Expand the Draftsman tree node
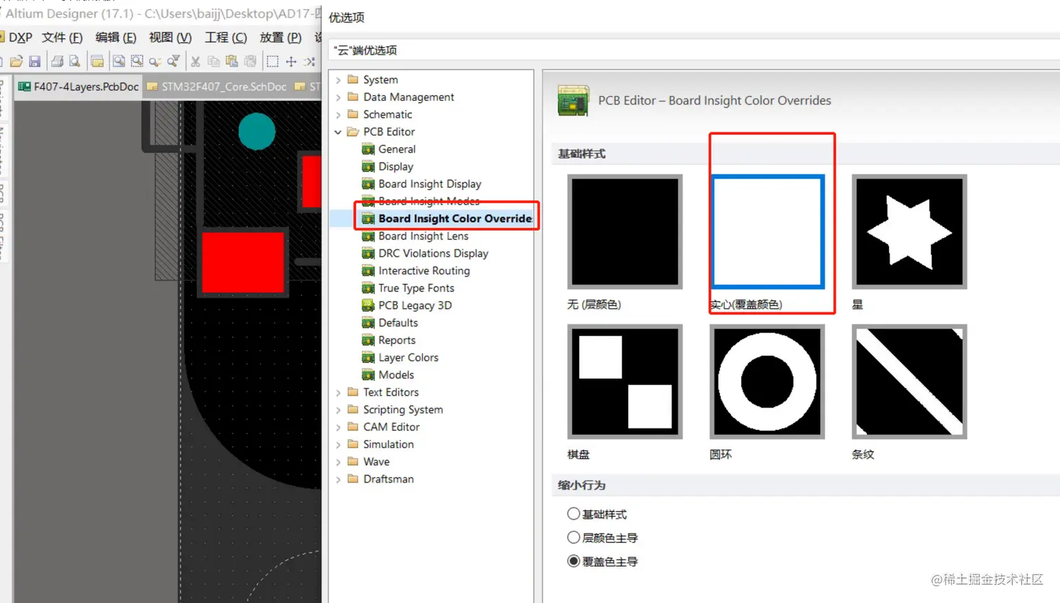 [x=339, y=480]
